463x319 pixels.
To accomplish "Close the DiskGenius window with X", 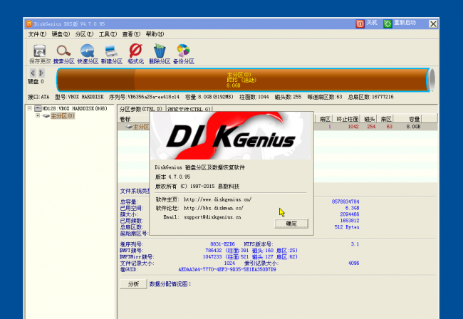I will 433,24.
